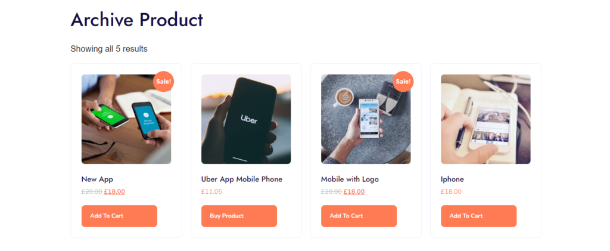Open the Iphone title link
This screenshot has height=251, width=610.
[x=452, y=179]
